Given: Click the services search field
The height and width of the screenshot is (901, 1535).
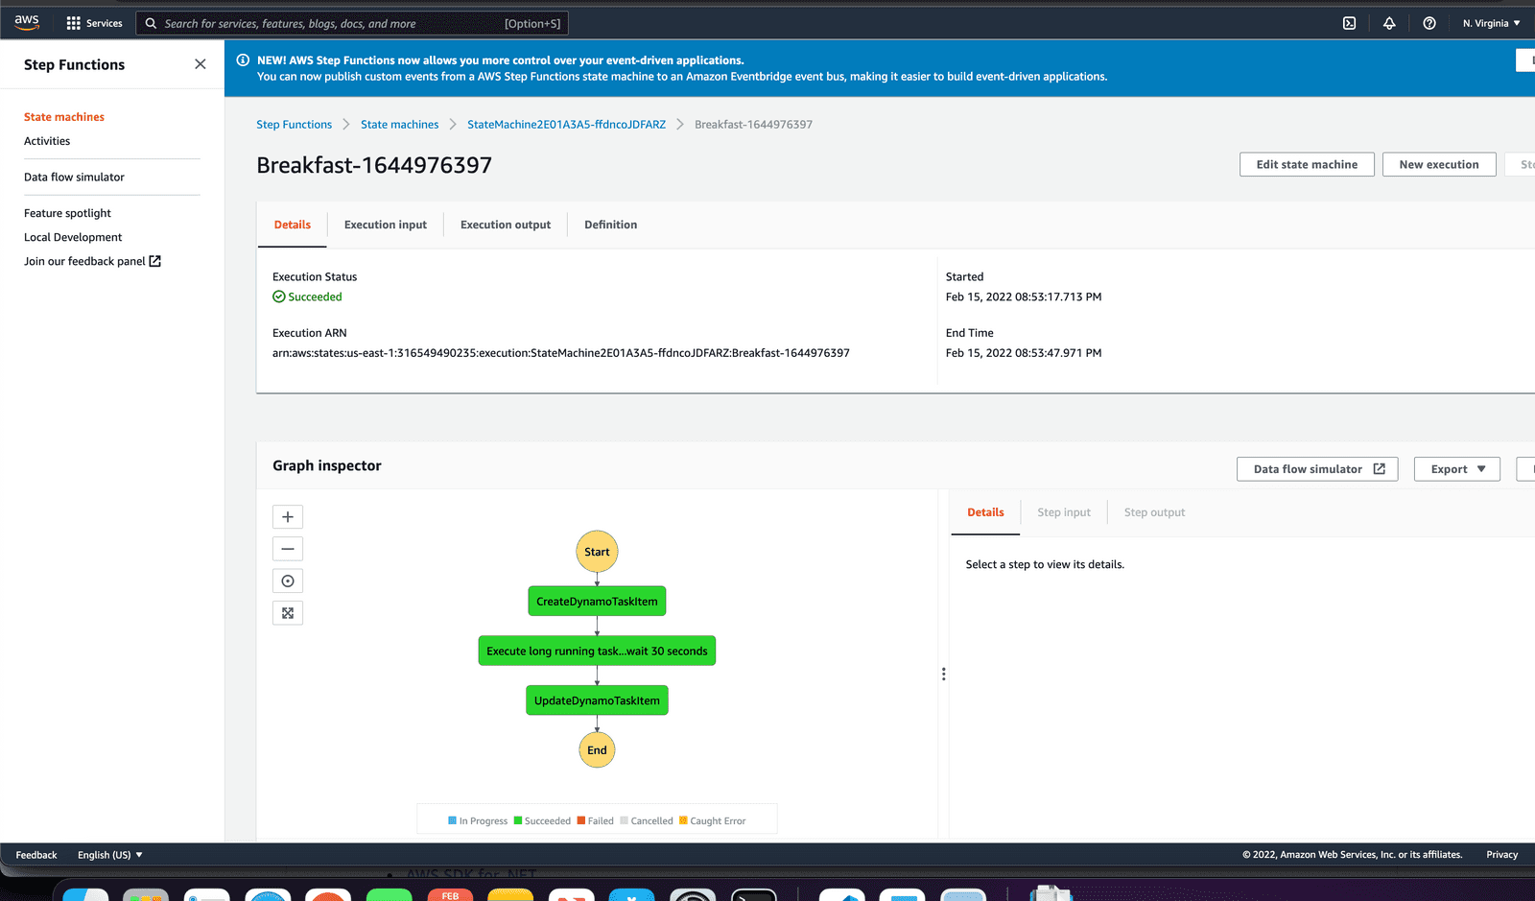Looking at the screenshot, I should click(x=355, y=22).
